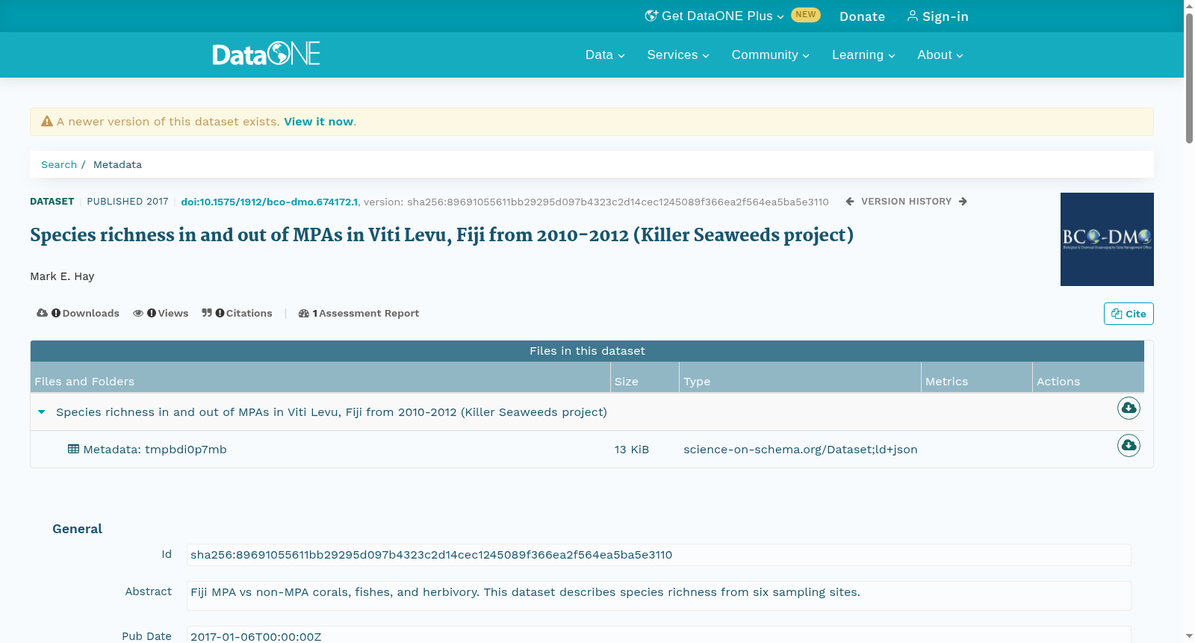Go to next version arrow
The width and height of the screenshot is (1195, 643).
tap(963, 202)
